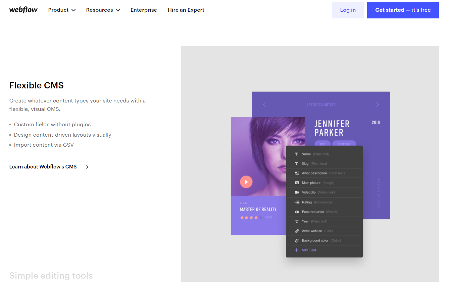The height and width of the screenshot is (283, 453).
Task: Click the JENNIFER PARKER title
Action: [x=332, y=128]
